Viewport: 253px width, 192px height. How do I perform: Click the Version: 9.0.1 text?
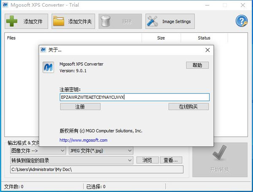(x=73, y=71)
